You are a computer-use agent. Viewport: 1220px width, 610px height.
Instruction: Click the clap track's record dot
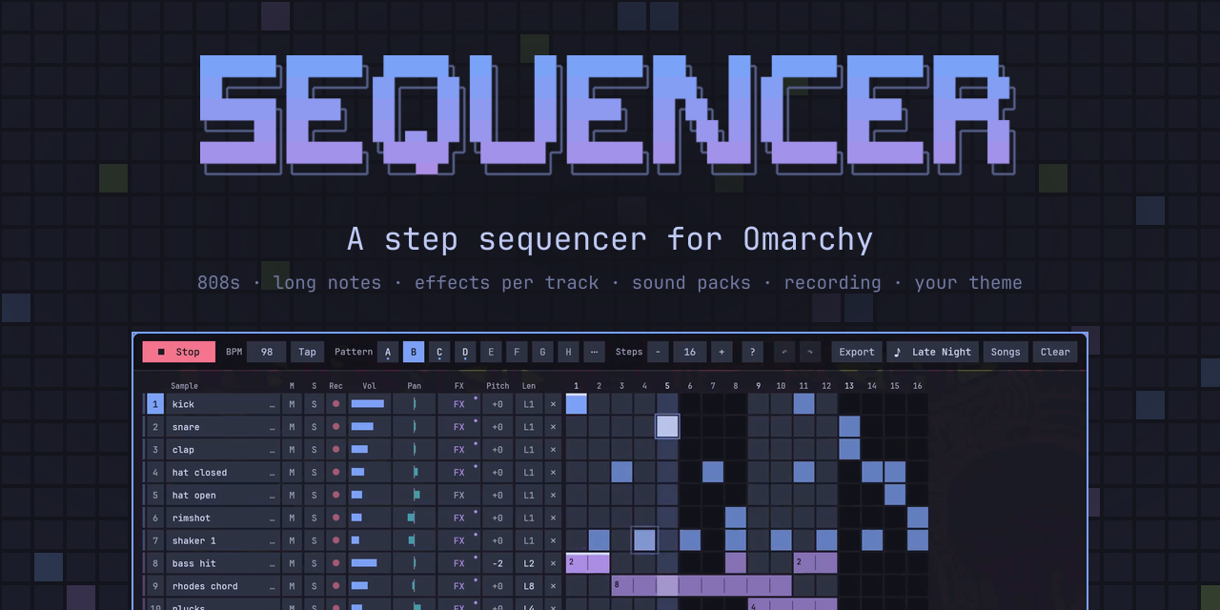pyautogui.click(x=335, y=450)
